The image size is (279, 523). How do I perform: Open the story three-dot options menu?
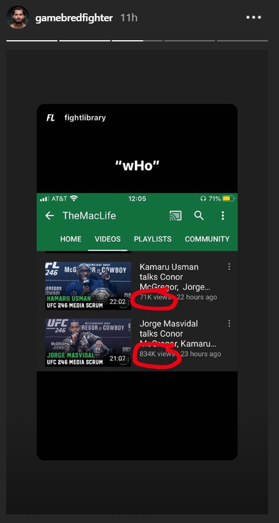tap(254, 17)
